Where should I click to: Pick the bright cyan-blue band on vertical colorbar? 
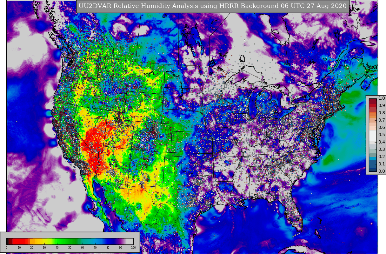point(373,158)
